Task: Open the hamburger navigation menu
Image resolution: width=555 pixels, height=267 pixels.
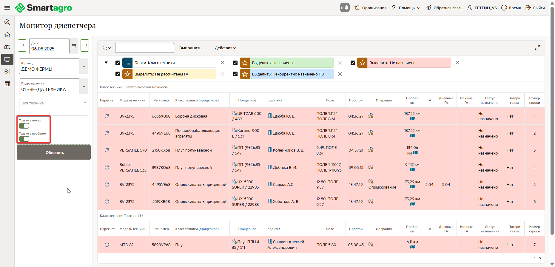Action: tap(7, 8)
